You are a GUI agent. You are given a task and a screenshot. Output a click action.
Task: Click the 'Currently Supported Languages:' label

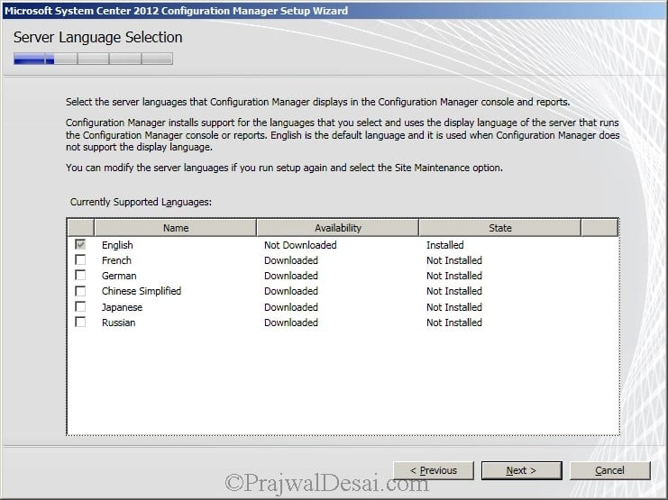pos(141,202)
